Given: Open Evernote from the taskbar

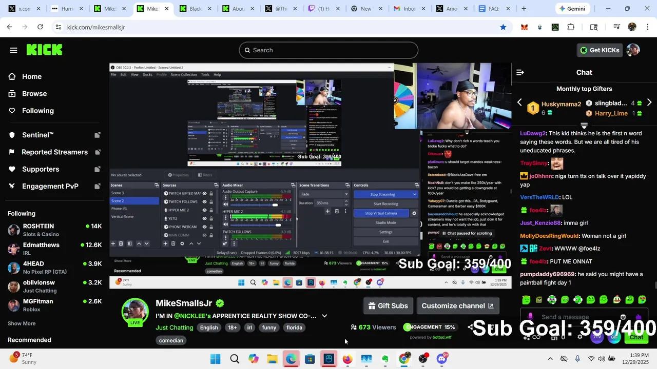Looking at the screenshot, I should pyautogui.click(x=385, y=359).
